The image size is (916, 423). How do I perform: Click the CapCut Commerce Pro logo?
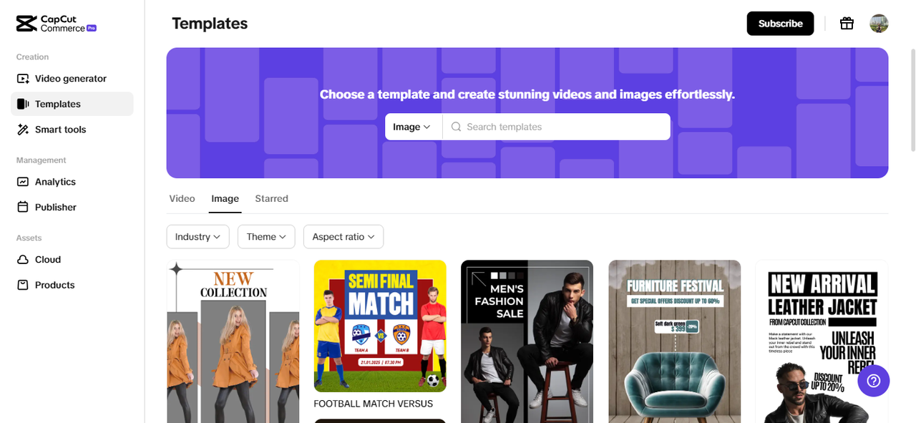coord(56,24)
